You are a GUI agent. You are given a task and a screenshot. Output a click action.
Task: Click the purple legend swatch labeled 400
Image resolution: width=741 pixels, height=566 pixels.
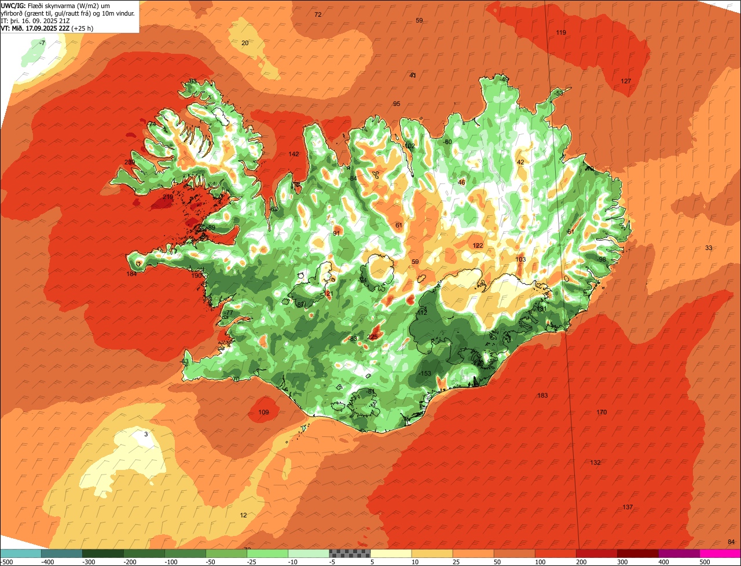tap(678, 554)
